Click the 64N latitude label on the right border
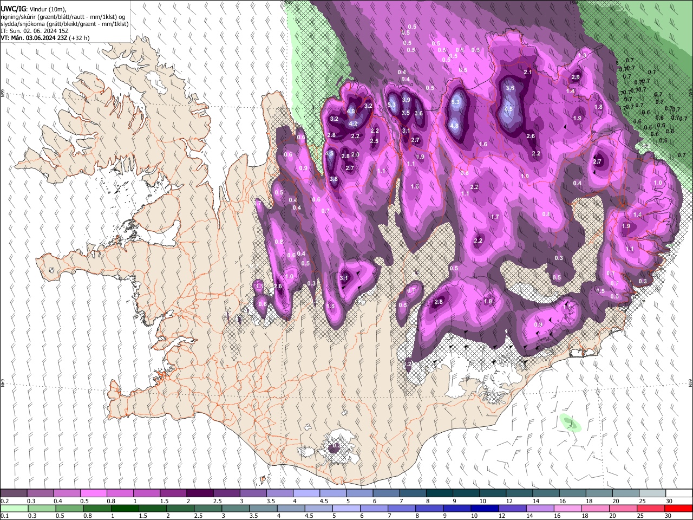This screenshot has width=693, height=520. 690,382
